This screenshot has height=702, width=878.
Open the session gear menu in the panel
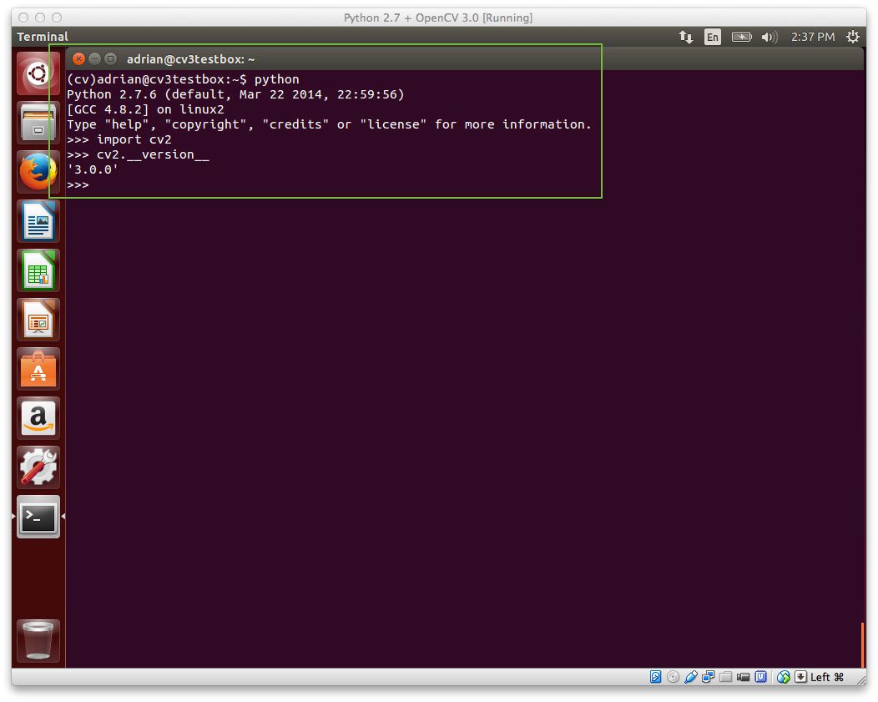[x=852, y=37]
